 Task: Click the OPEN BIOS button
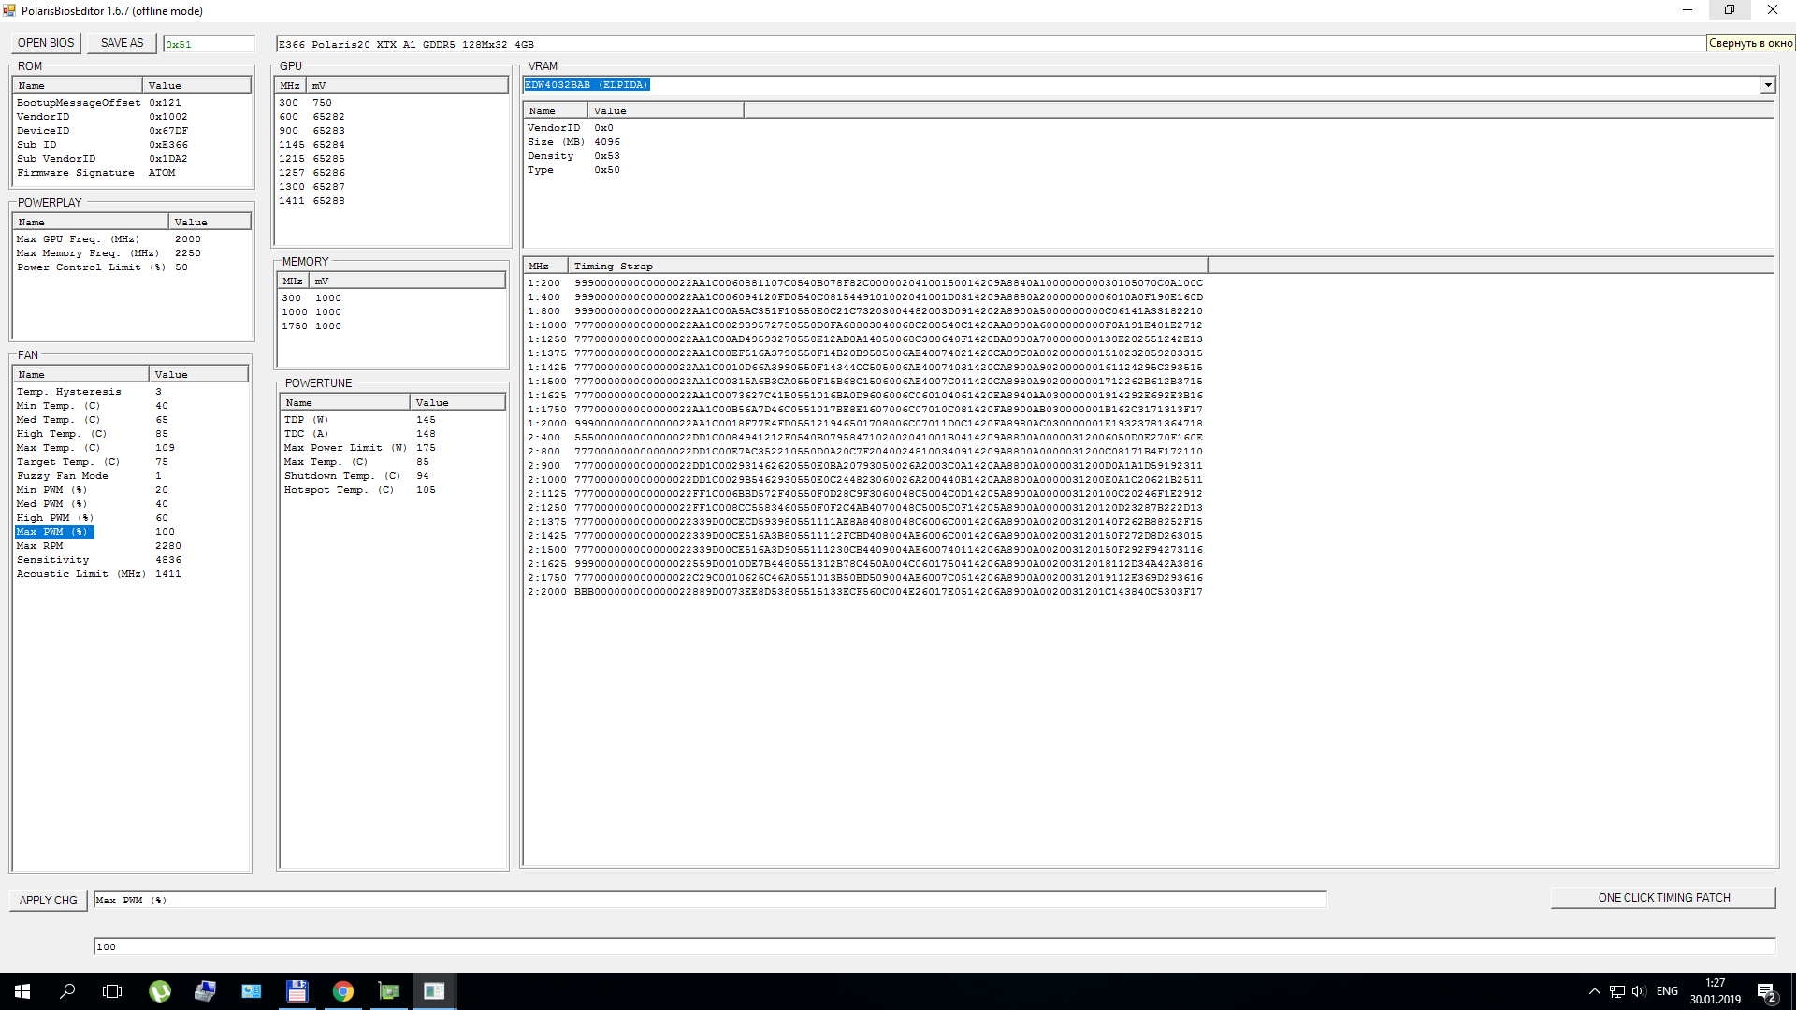(46, 43)
